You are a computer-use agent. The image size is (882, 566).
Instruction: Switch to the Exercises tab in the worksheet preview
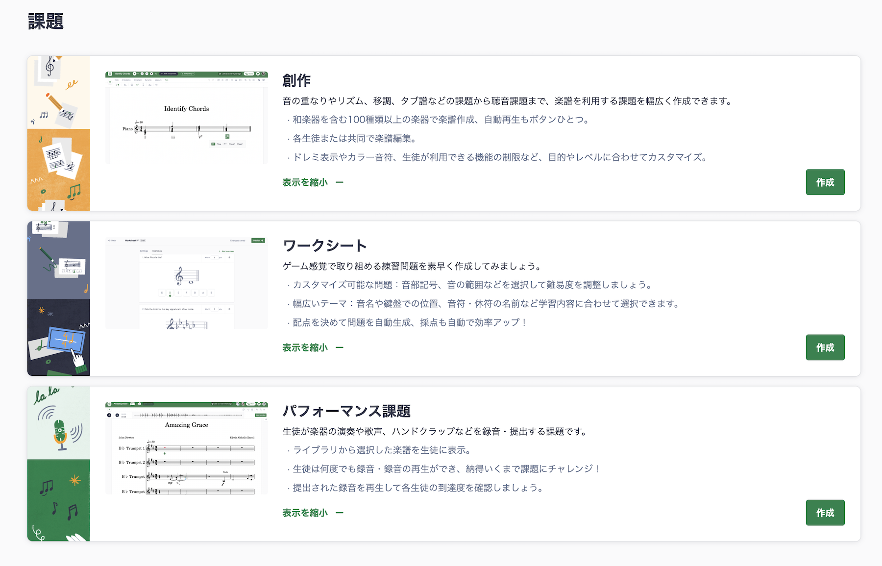pos(157,251)
